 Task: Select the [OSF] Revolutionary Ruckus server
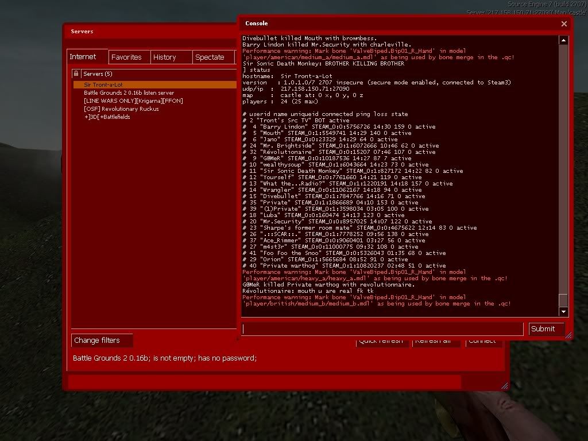[155, 109]
